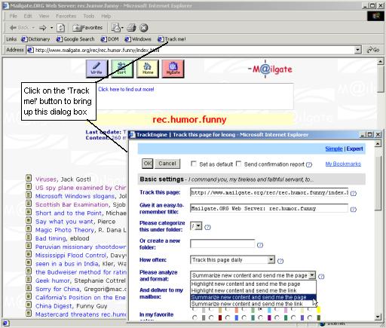Open the My Bookmarks link
386x328 pixels.
coord(343,164)
